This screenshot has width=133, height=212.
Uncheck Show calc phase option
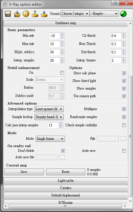[124, 73]
